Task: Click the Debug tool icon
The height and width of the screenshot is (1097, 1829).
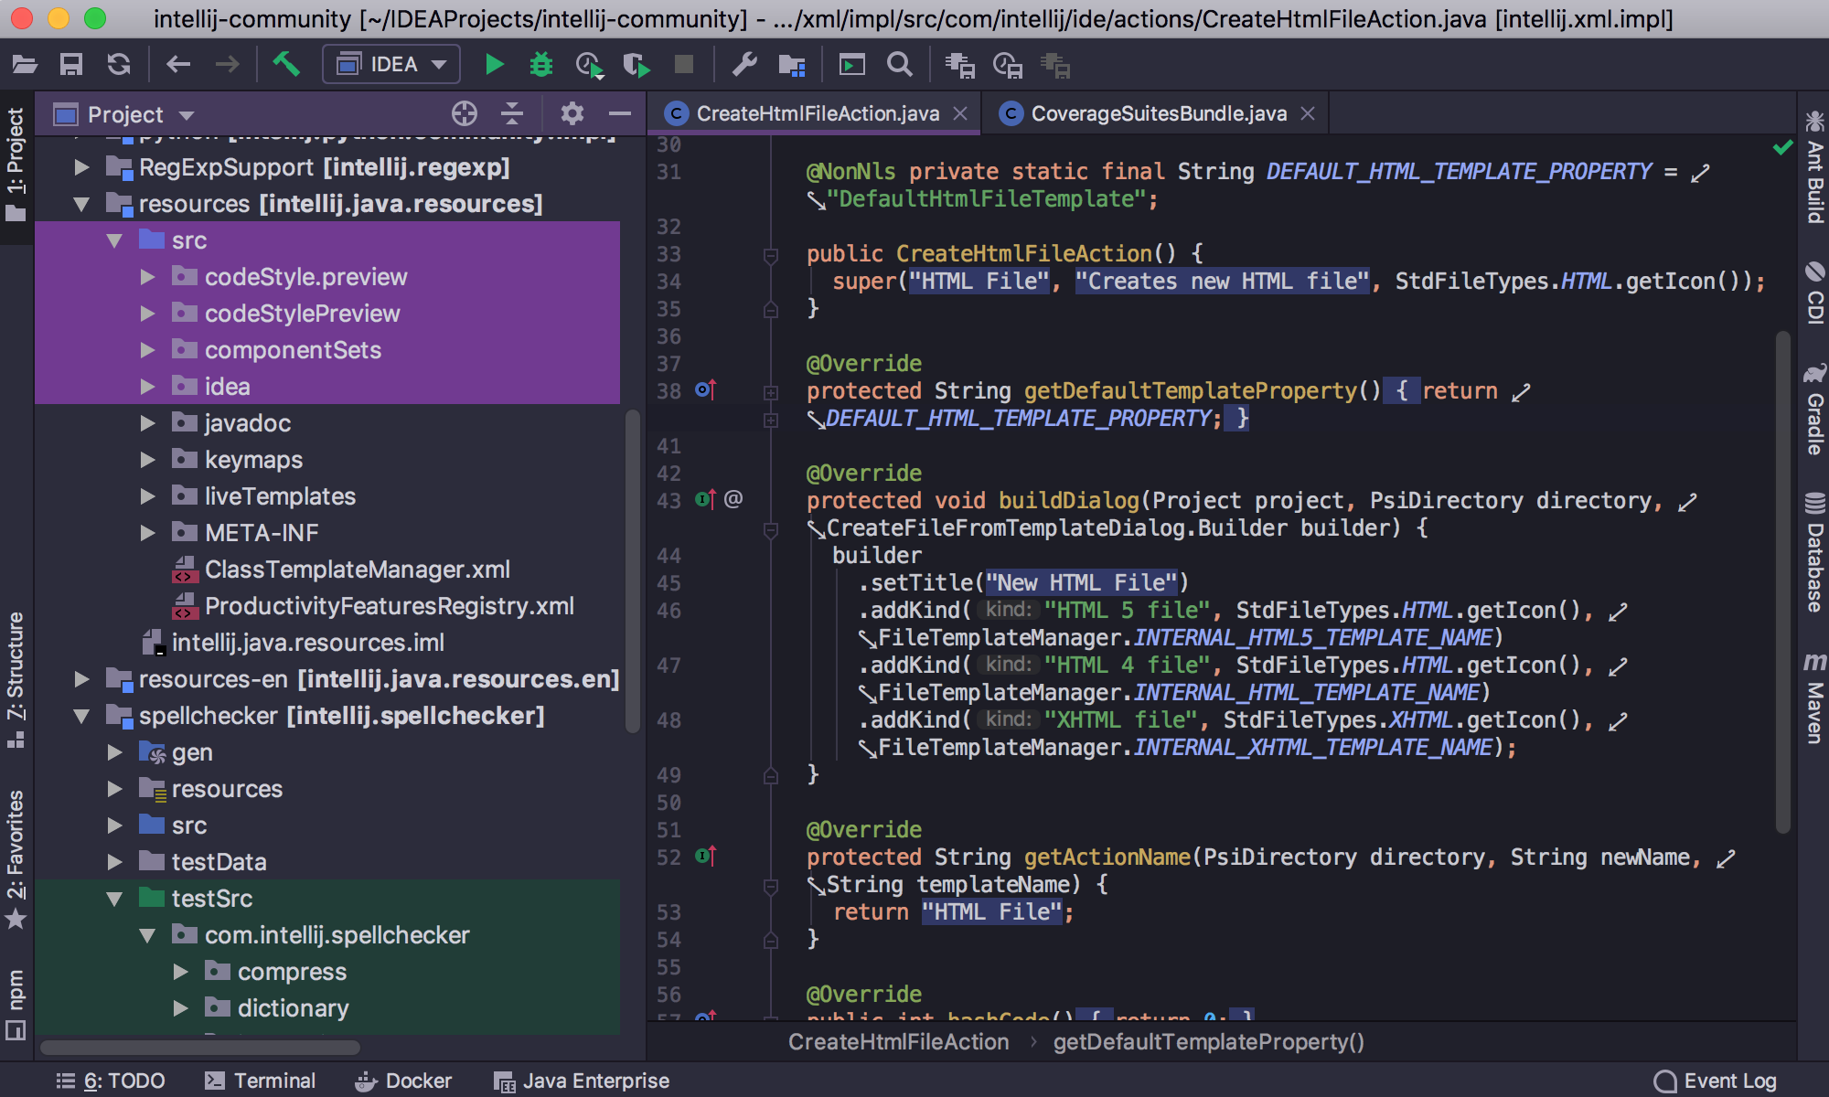Action: [x=540, y=64]
